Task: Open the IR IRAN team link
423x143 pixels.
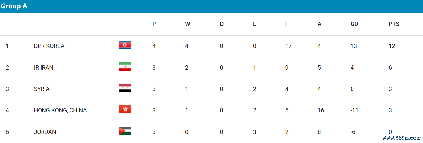Action: pos(43,68)
